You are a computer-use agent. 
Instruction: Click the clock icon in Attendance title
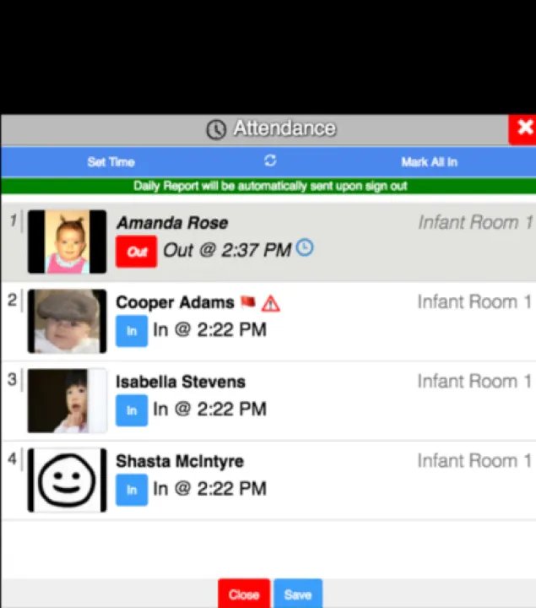216,129
